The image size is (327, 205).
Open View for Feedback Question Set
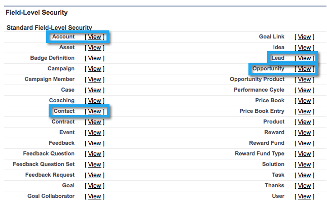coord(94,164)
